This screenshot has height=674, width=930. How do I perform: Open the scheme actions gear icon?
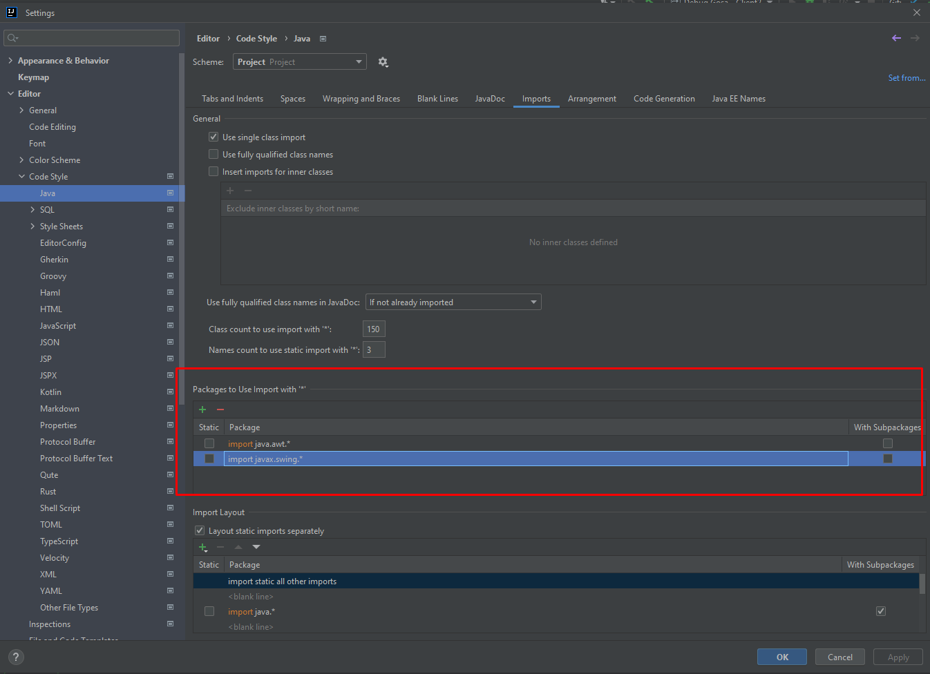[383, 62]
